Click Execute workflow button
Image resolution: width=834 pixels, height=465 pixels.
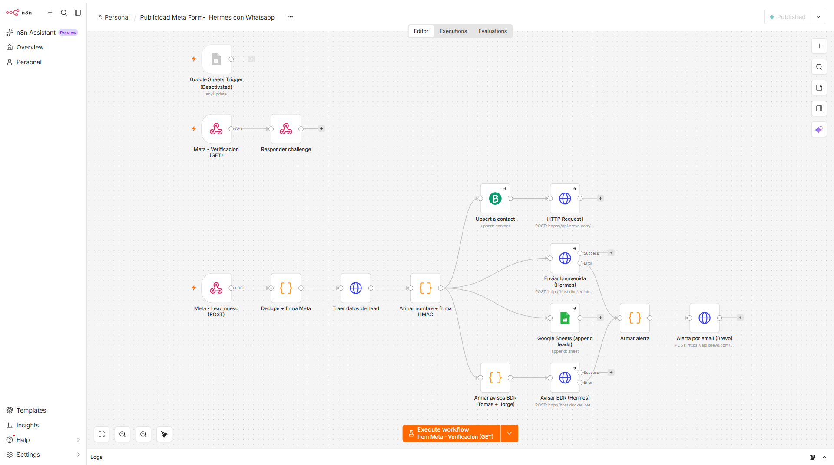451,433
